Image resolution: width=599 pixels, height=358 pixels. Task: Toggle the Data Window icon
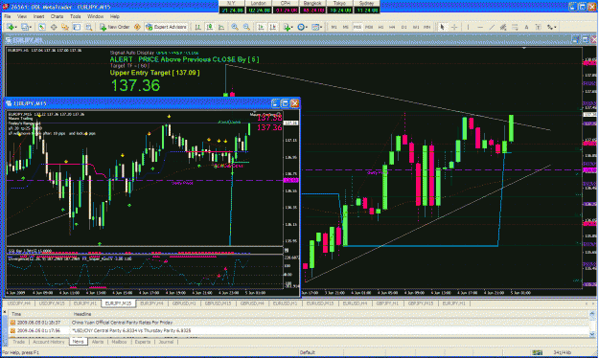(x=54, y=27)
